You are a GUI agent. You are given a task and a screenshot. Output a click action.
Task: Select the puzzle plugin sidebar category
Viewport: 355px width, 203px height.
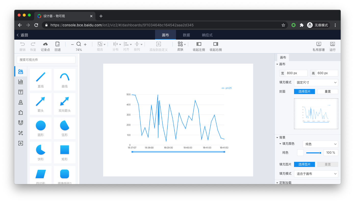point(21,112)
